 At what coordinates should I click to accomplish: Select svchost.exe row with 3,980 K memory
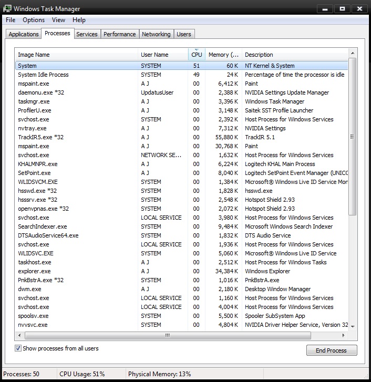click(x=181, y=218)
